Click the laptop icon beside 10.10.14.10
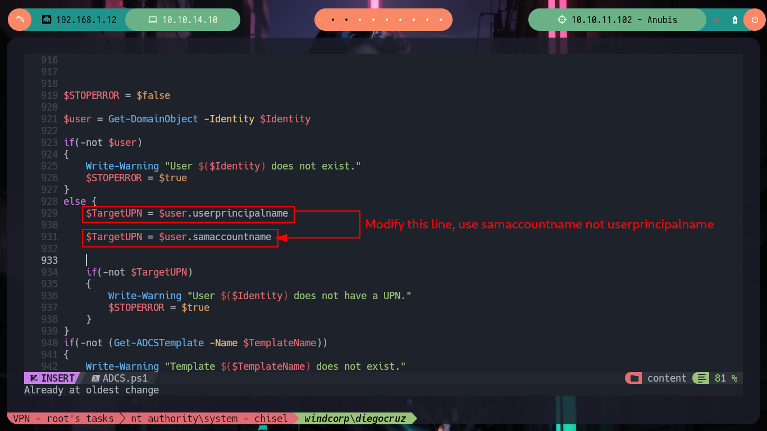Image resolution: width=767 pixels, height=431 pixels. 152,20
